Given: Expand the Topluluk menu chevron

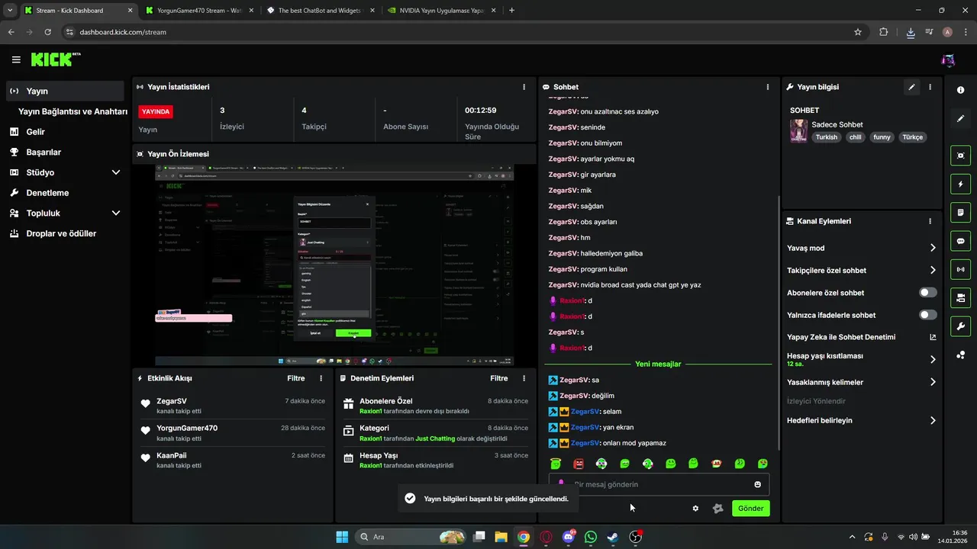Looking at the screenshot, I should [x=116, y=213].
